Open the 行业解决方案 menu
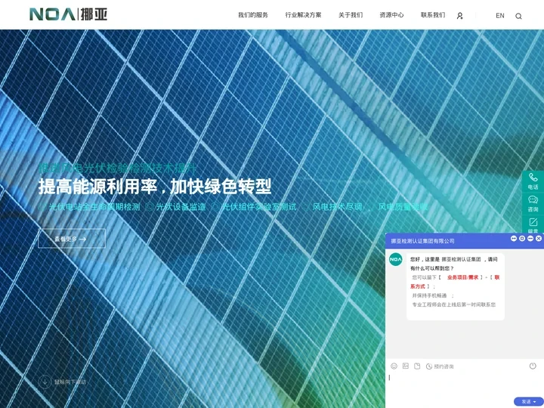Viewport: 544px width, 408px height. pos(303,15)
